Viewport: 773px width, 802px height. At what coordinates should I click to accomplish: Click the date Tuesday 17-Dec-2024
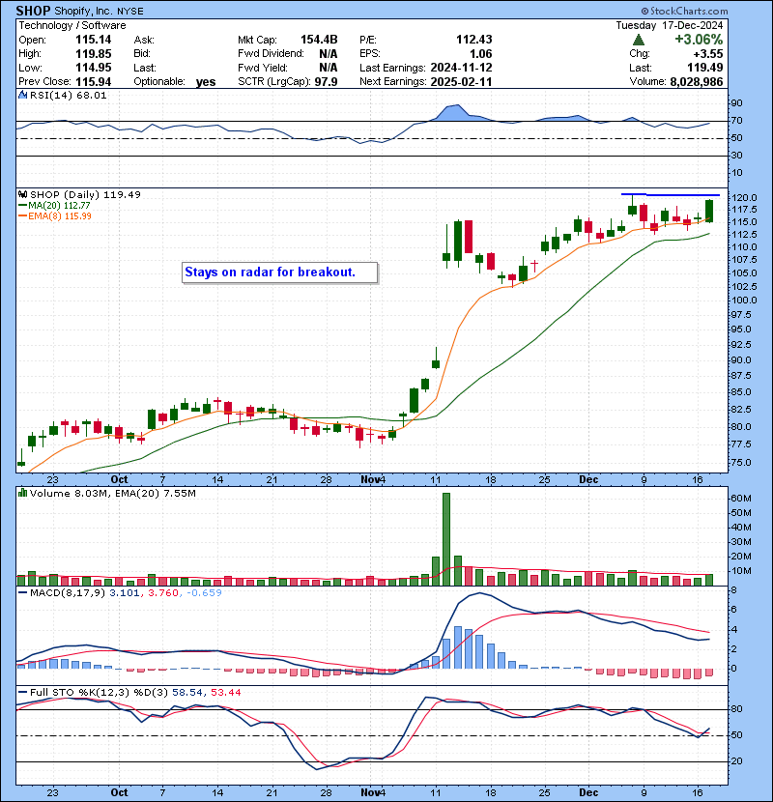tap(670, 25)
